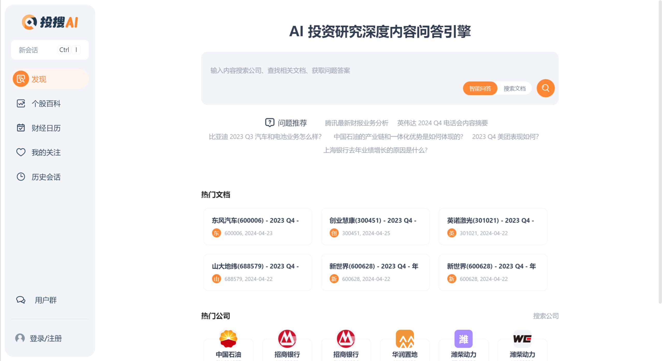
Task: Start a 新会话 conversation
Action: (x=28, y=50)
